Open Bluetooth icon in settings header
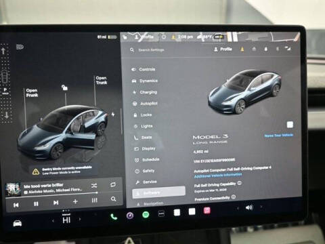 (x=278, y=49)
